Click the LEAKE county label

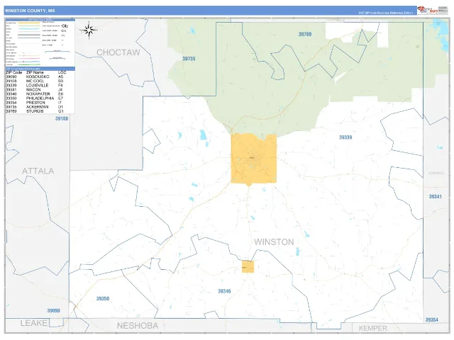coord(34,323)
